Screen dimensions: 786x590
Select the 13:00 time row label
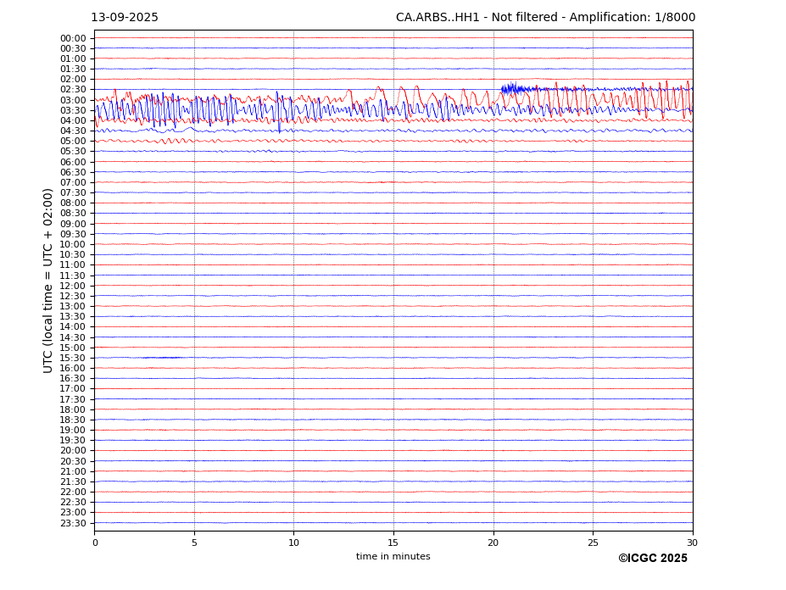[x=73, y=306]
